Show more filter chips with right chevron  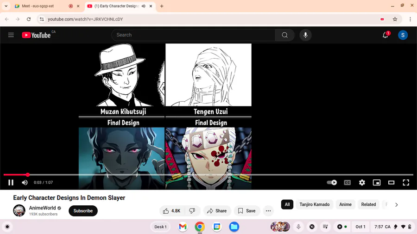tap(396, 205)
